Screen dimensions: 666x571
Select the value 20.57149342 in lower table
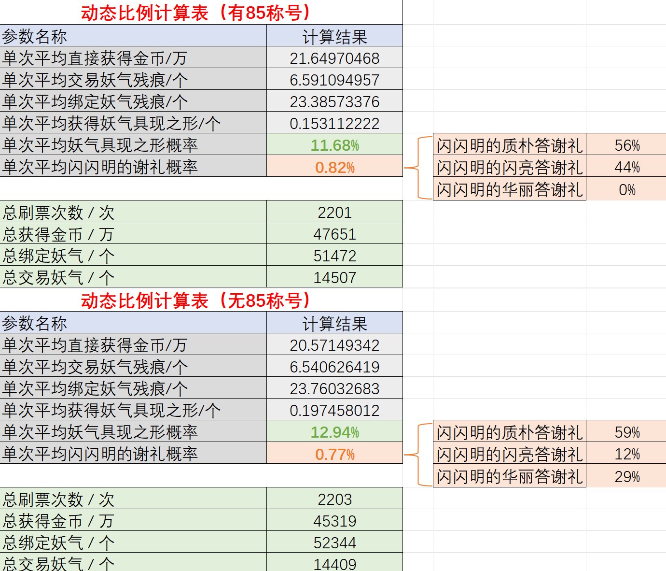(x=335, y=345)
